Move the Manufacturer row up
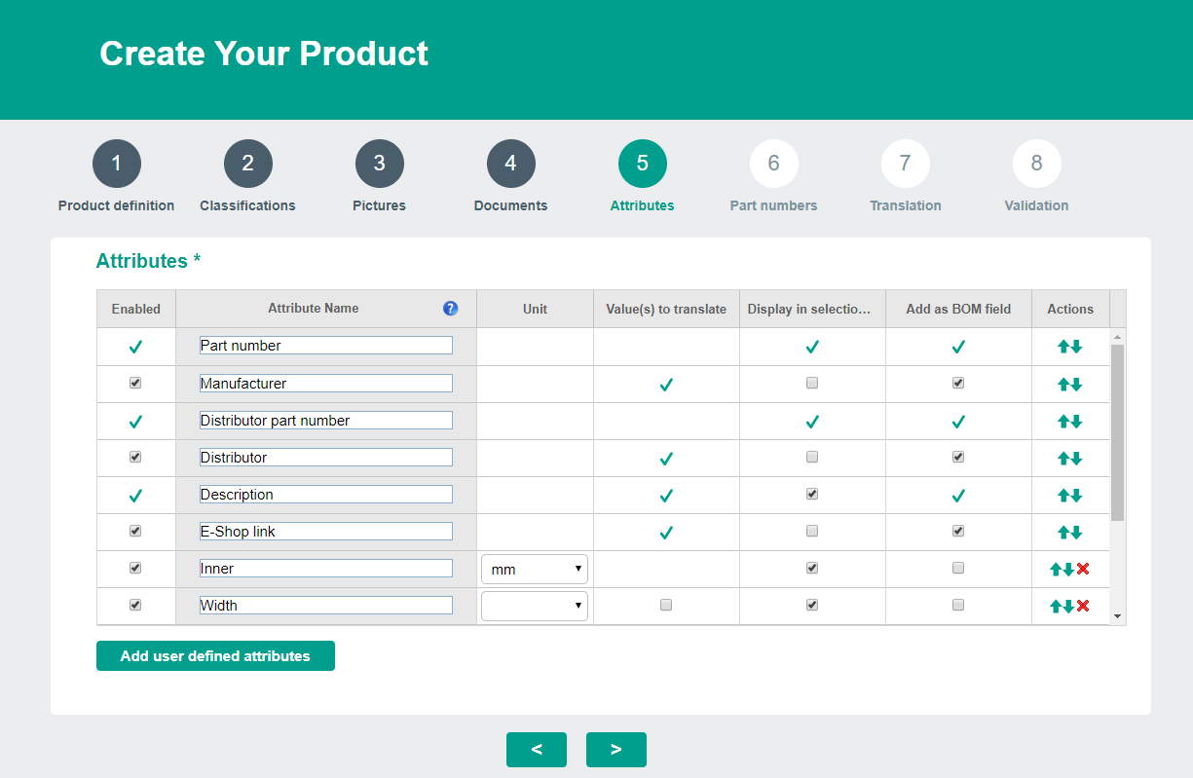 click(1063, 384)
